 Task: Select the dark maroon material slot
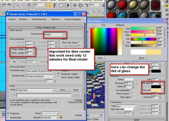click(x=155, y=5)
